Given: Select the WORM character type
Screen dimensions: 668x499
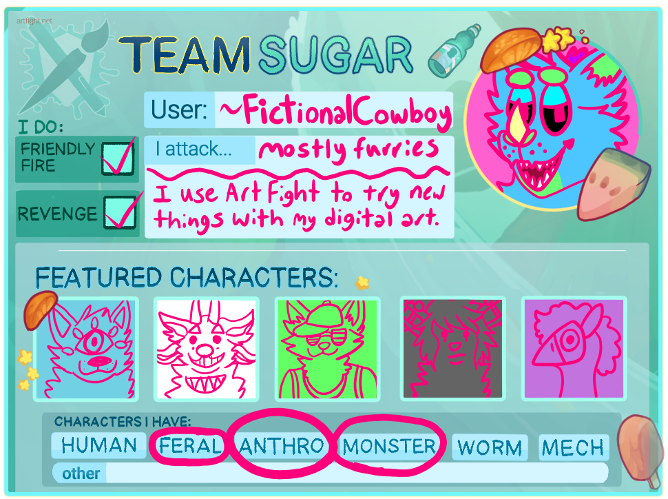Looking at the screenshot, I should (x=490, y=448).
